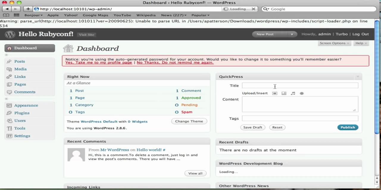Click the QuickPress Content text area

(x=300, y=104)
